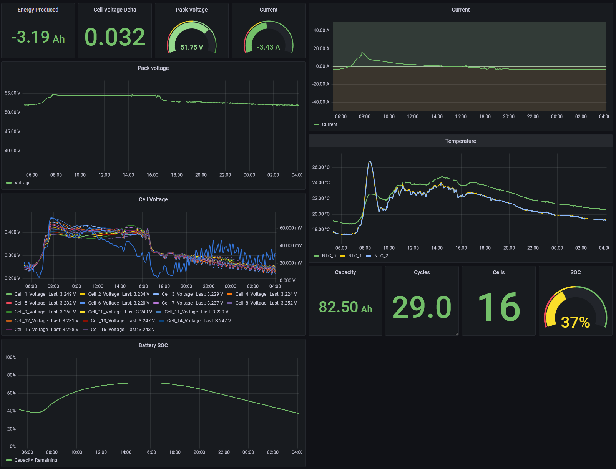Select Cell_9_Voltage in the legend
The height and width of the screenshot is (469, 616).
pyautogui.click(x=30, y=312)
